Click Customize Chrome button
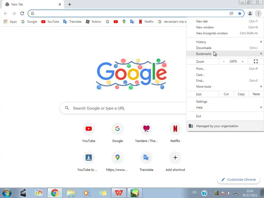The image size is (264, 198). point(238,180)
